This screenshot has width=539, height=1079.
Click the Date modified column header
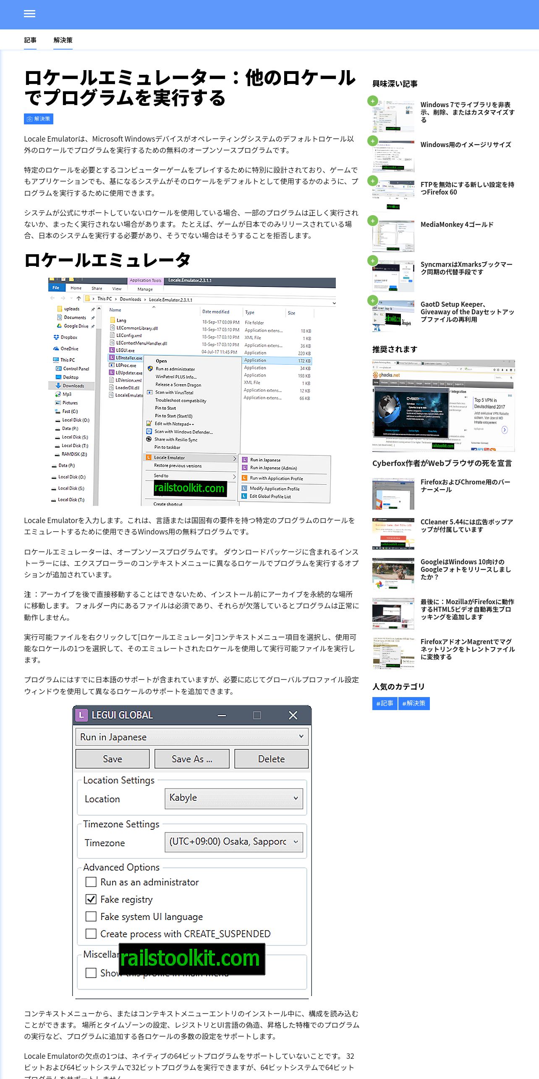point(216,312)
